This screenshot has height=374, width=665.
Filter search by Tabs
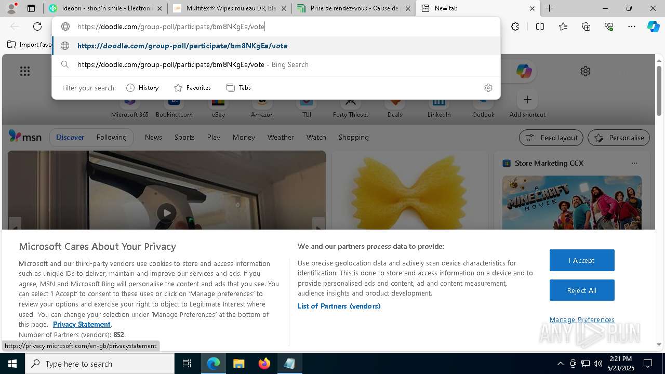[238, 88]
